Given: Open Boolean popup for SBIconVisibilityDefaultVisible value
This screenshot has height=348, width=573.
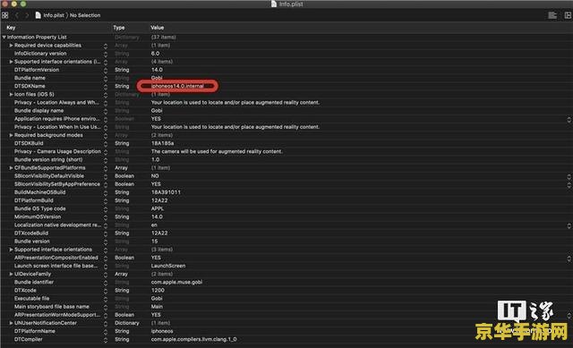Looking at the screenshot, I should coord(569,176).
